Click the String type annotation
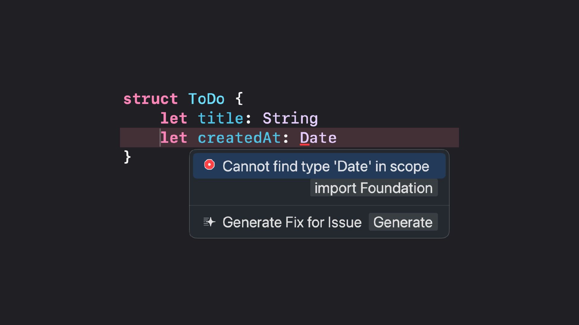This screenshot has height=325, width=579. click(x=290, y=118)
